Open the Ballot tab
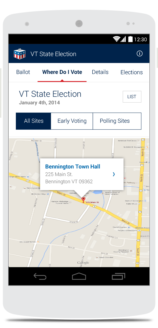Screen dimensions: 158x328 point(23,72)
